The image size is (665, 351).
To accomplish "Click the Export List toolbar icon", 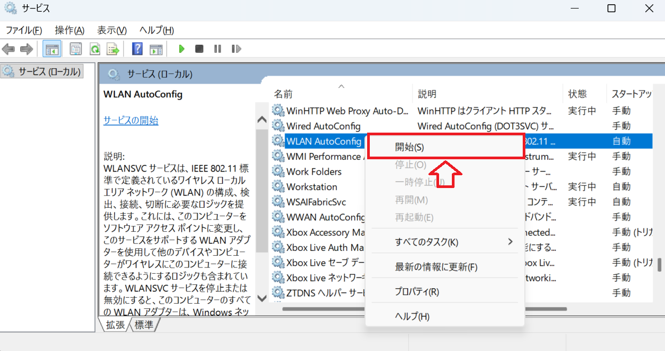I will [x=112, y=49].
